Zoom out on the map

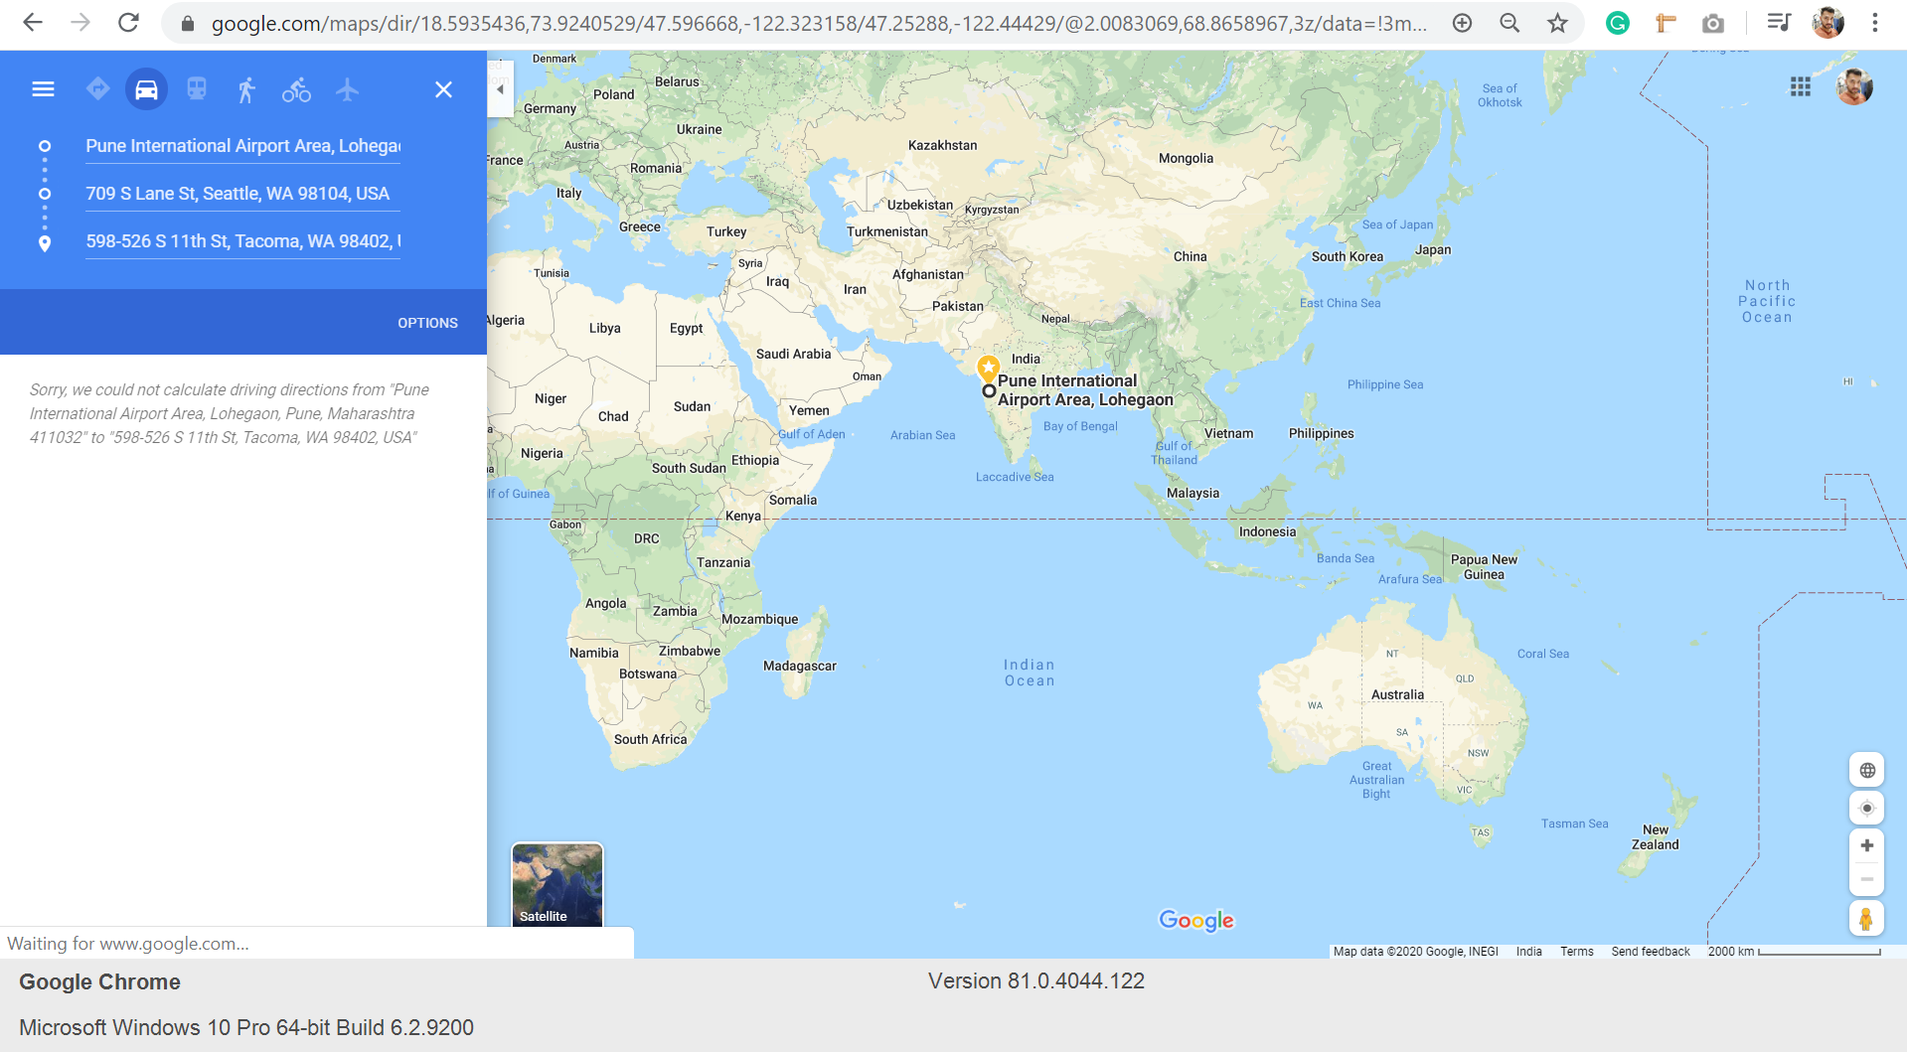pos(1867,879)
